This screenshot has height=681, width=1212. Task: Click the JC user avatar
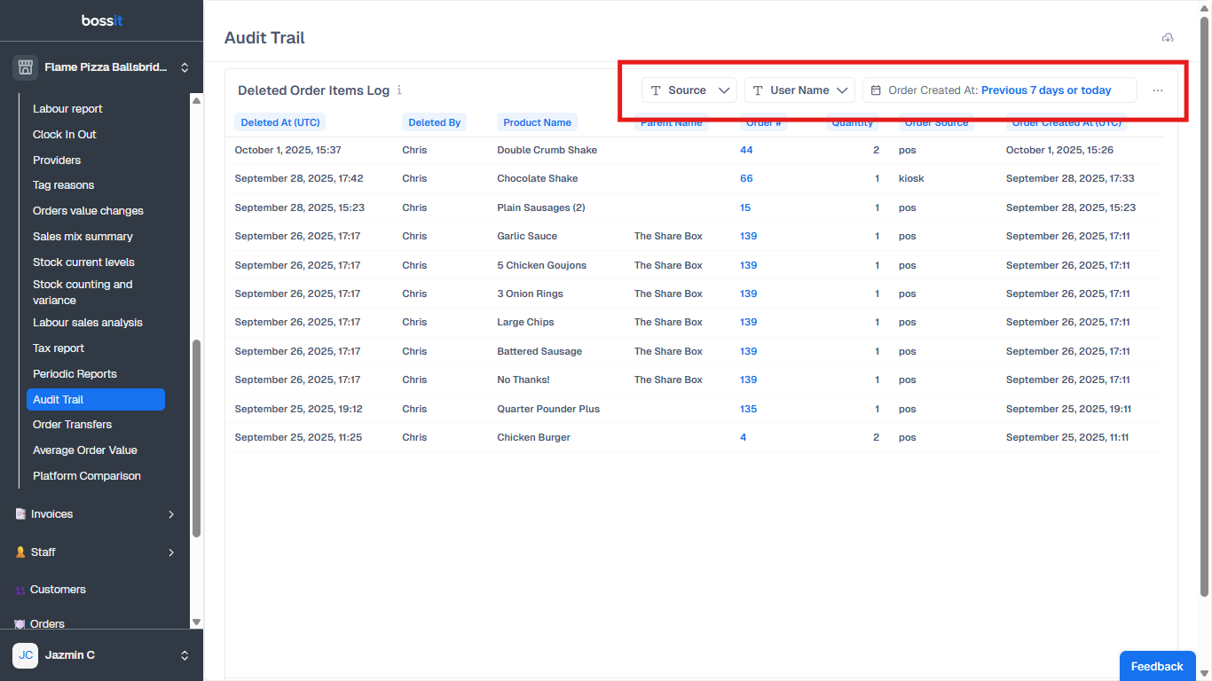pyautogui.click(x=25, y=655)
